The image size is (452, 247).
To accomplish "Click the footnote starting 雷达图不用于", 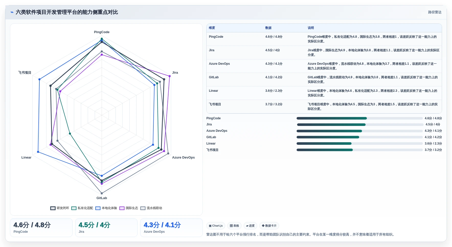I will tap(301, 235).
